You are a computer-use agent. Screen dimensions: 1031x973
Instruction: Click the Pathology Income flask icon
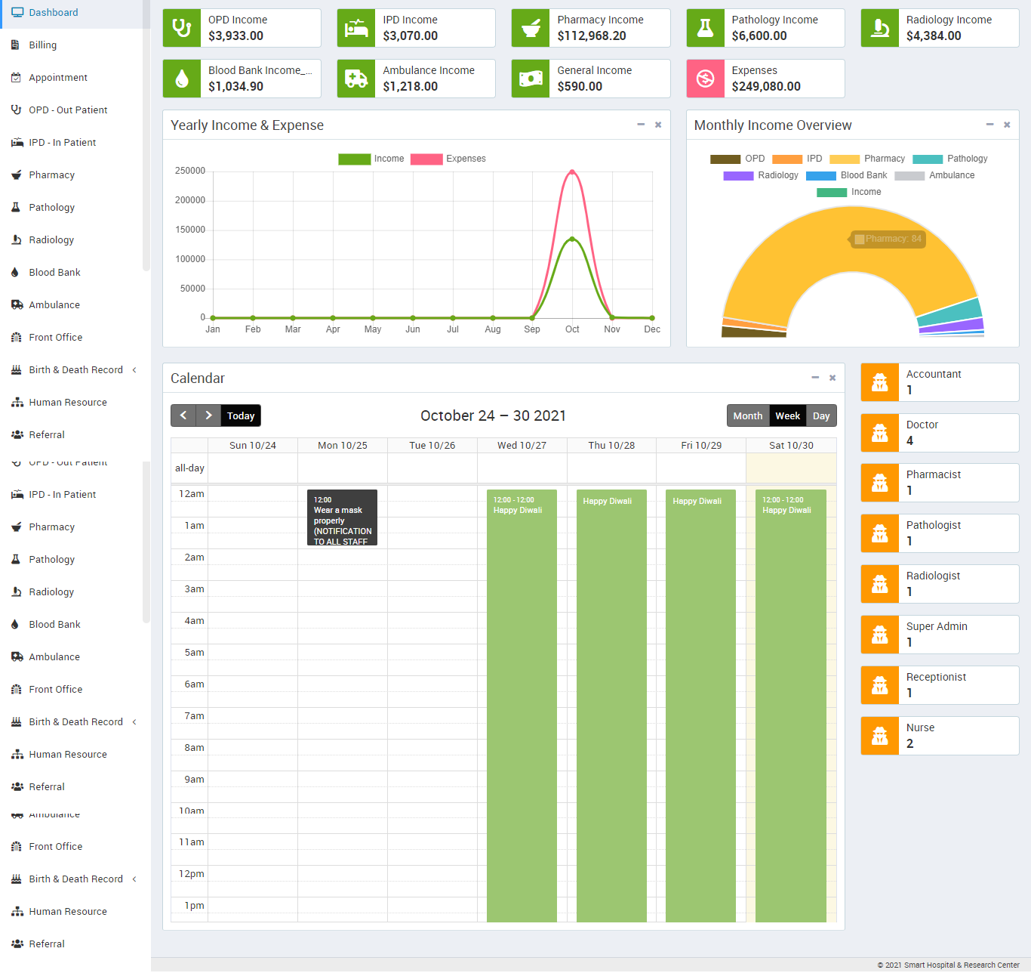coord(706,28)
